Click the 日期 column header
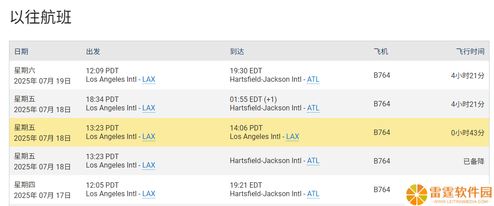This screenshot has height=206, width=494. pyautogui.click(x=21, y=51)
